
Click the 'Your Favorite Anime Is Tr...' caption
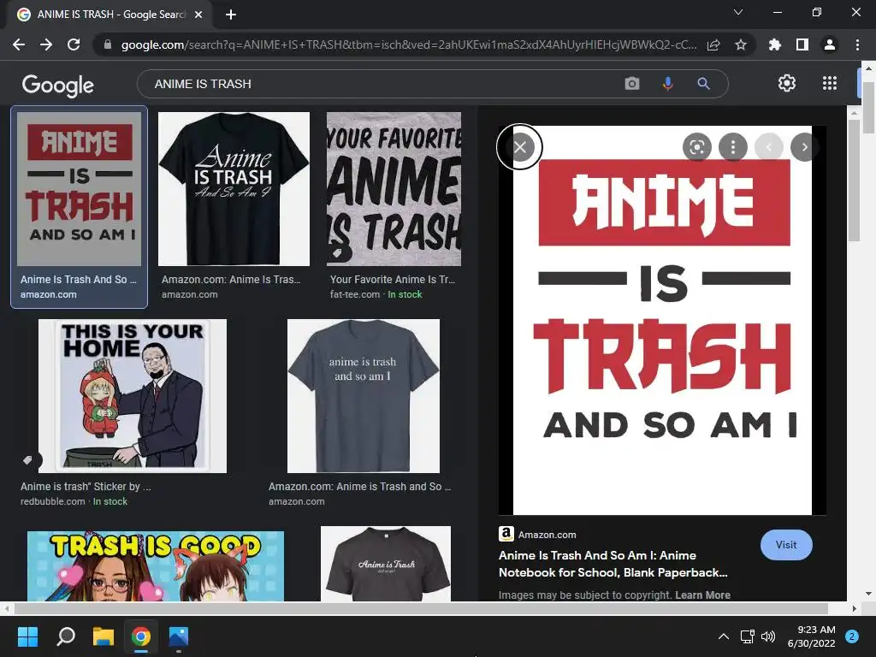coord(392,280)
